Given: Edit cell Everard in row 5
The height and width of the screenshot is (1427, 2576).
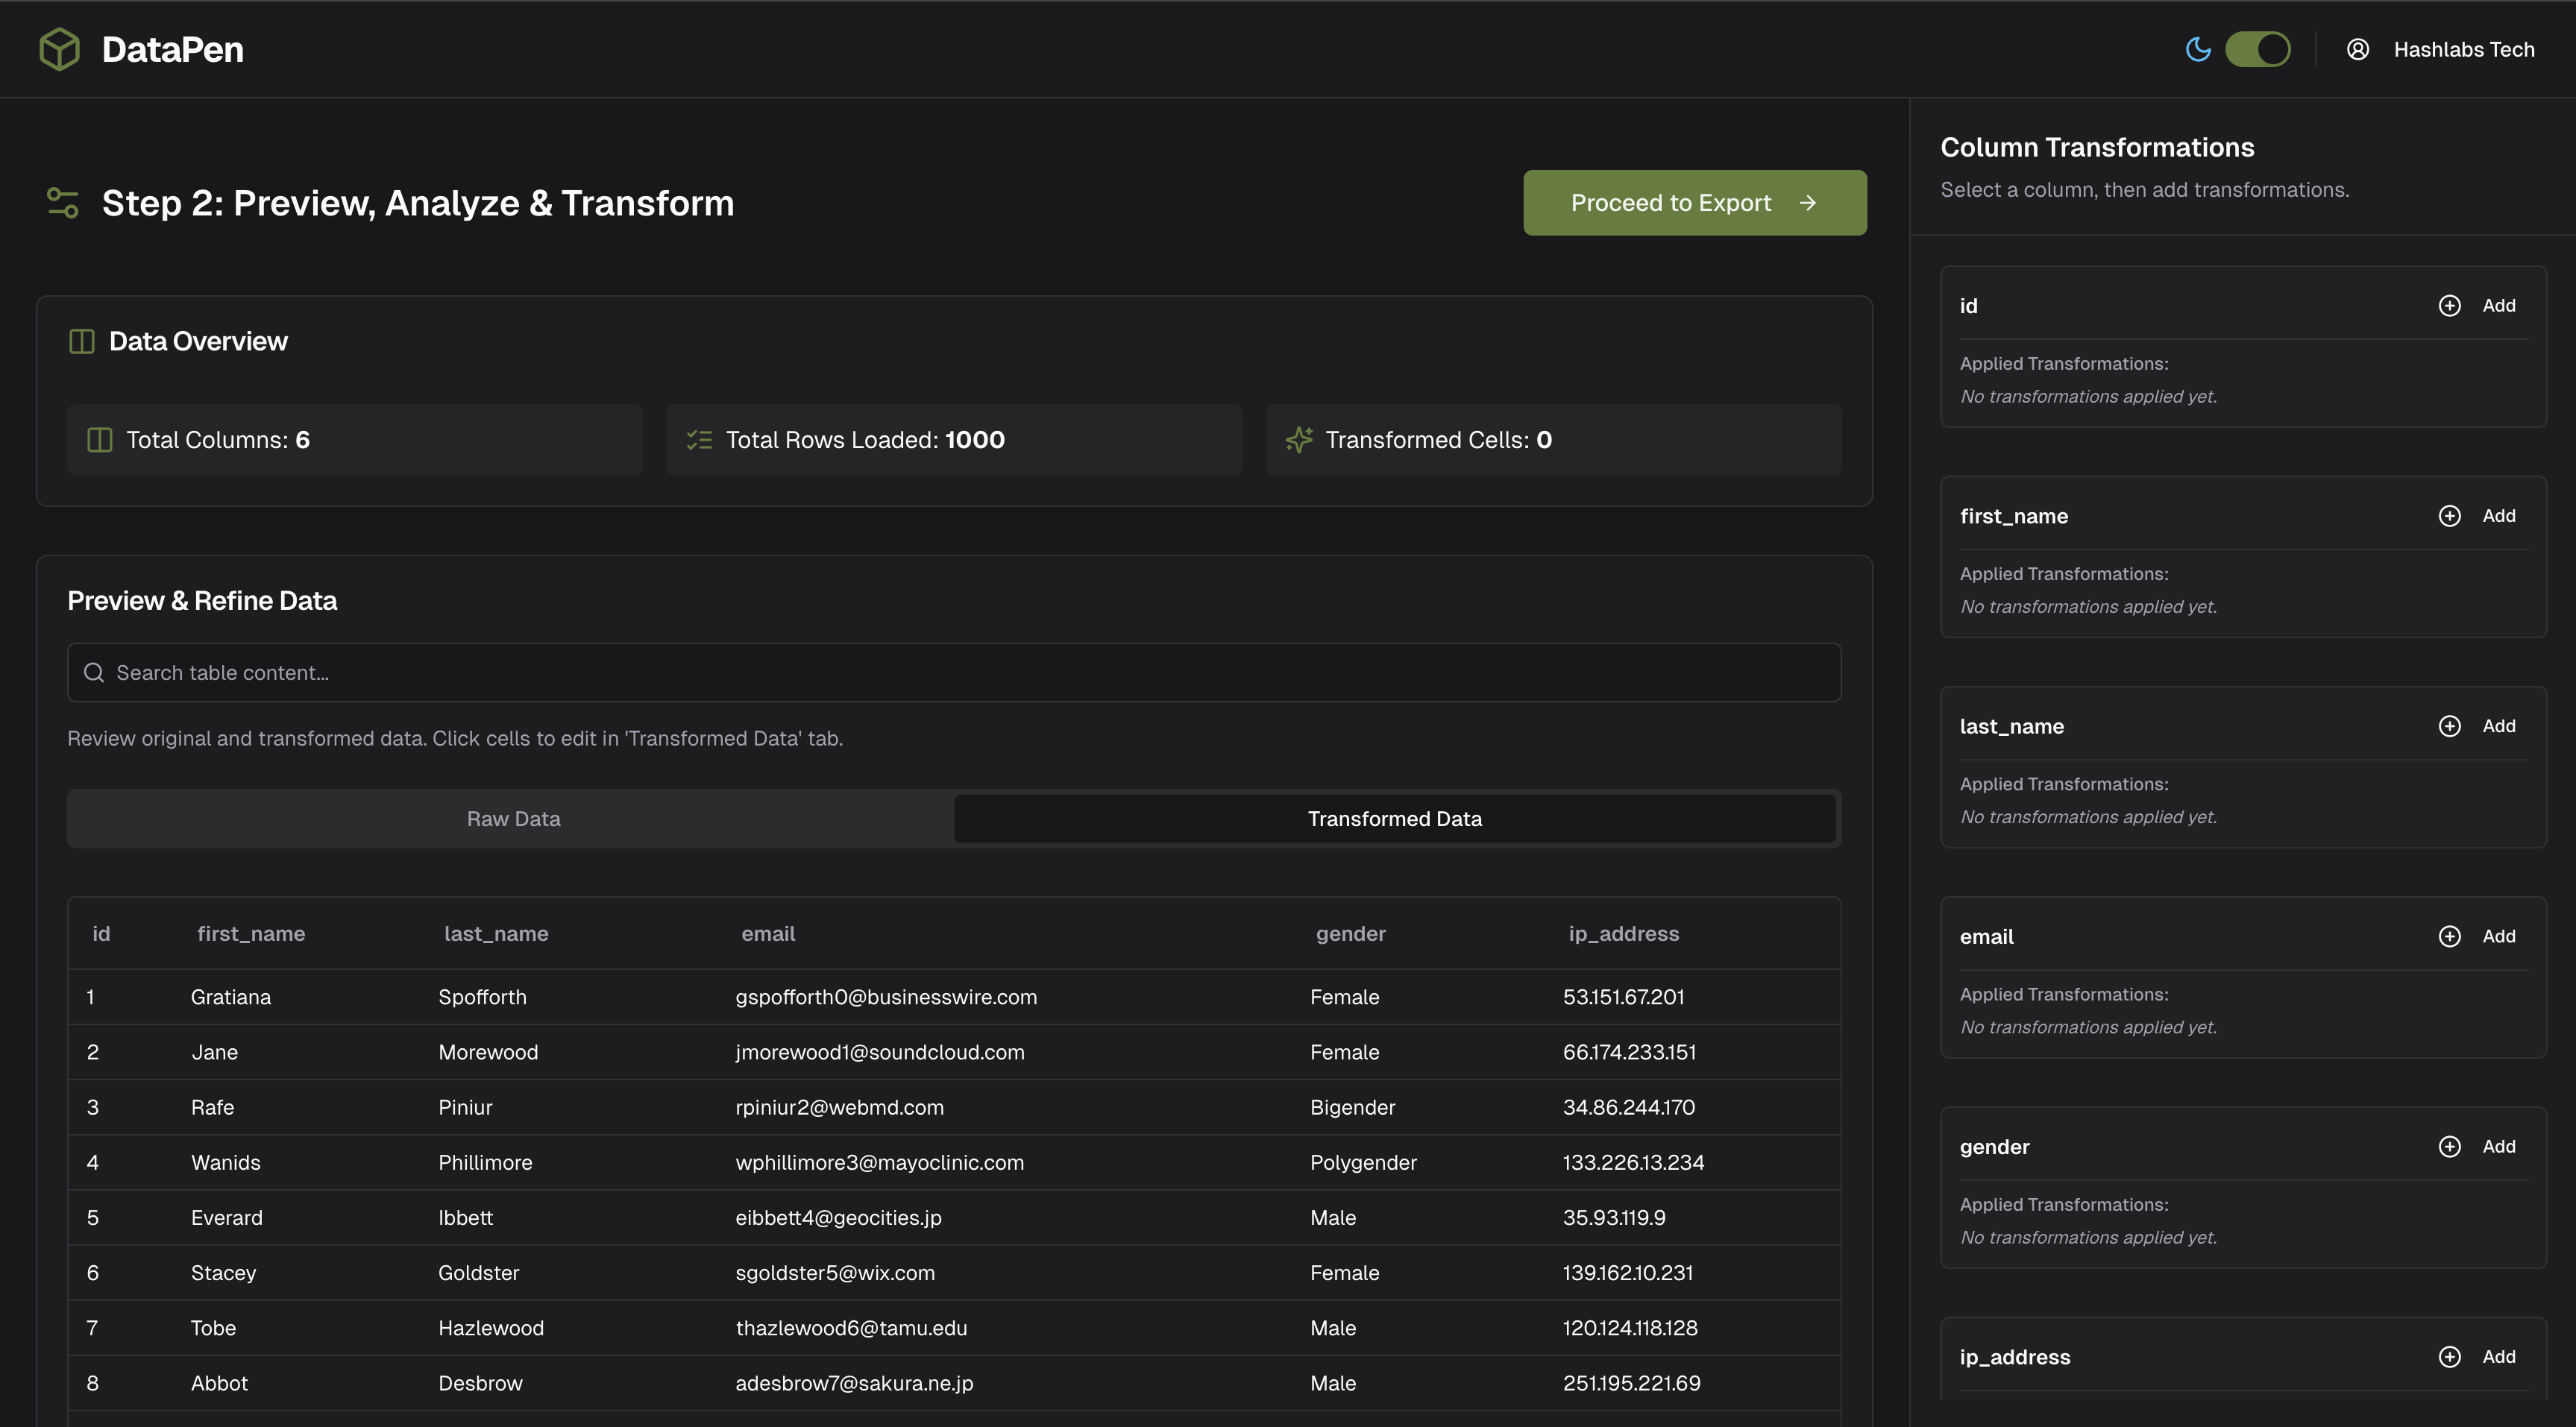Looking at the screenshot, I should (x=227, y=1218).
